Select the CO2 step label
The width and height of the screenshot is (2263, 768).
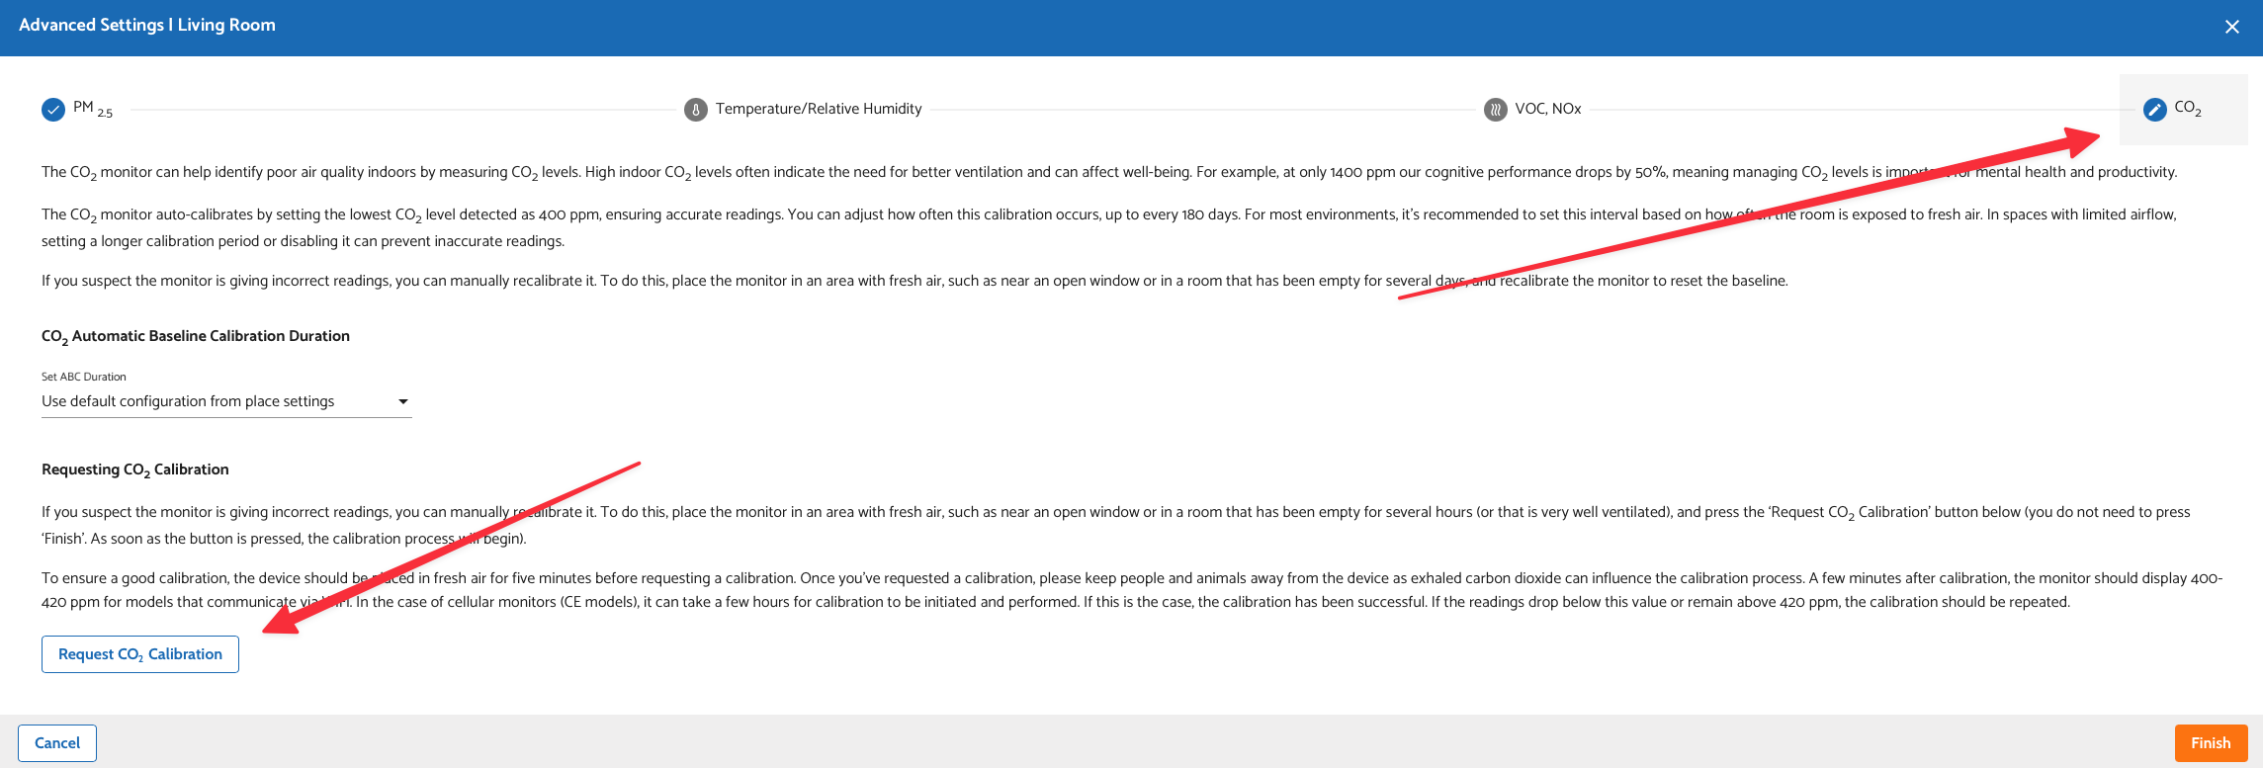pos(2187,109)
